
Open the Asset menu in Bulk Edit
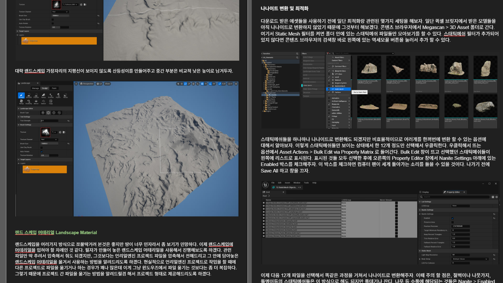click(287, 183)
